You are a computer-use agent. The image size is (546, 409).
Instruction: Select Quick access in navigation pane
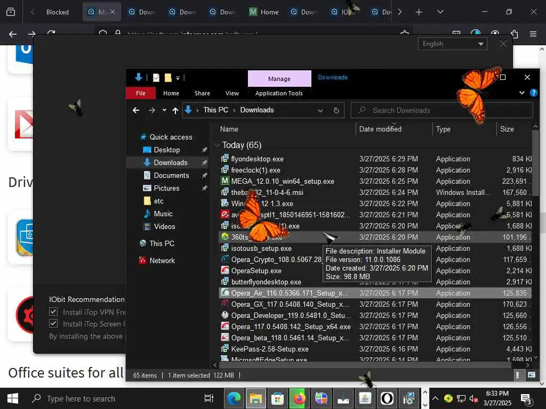[171, 137]
